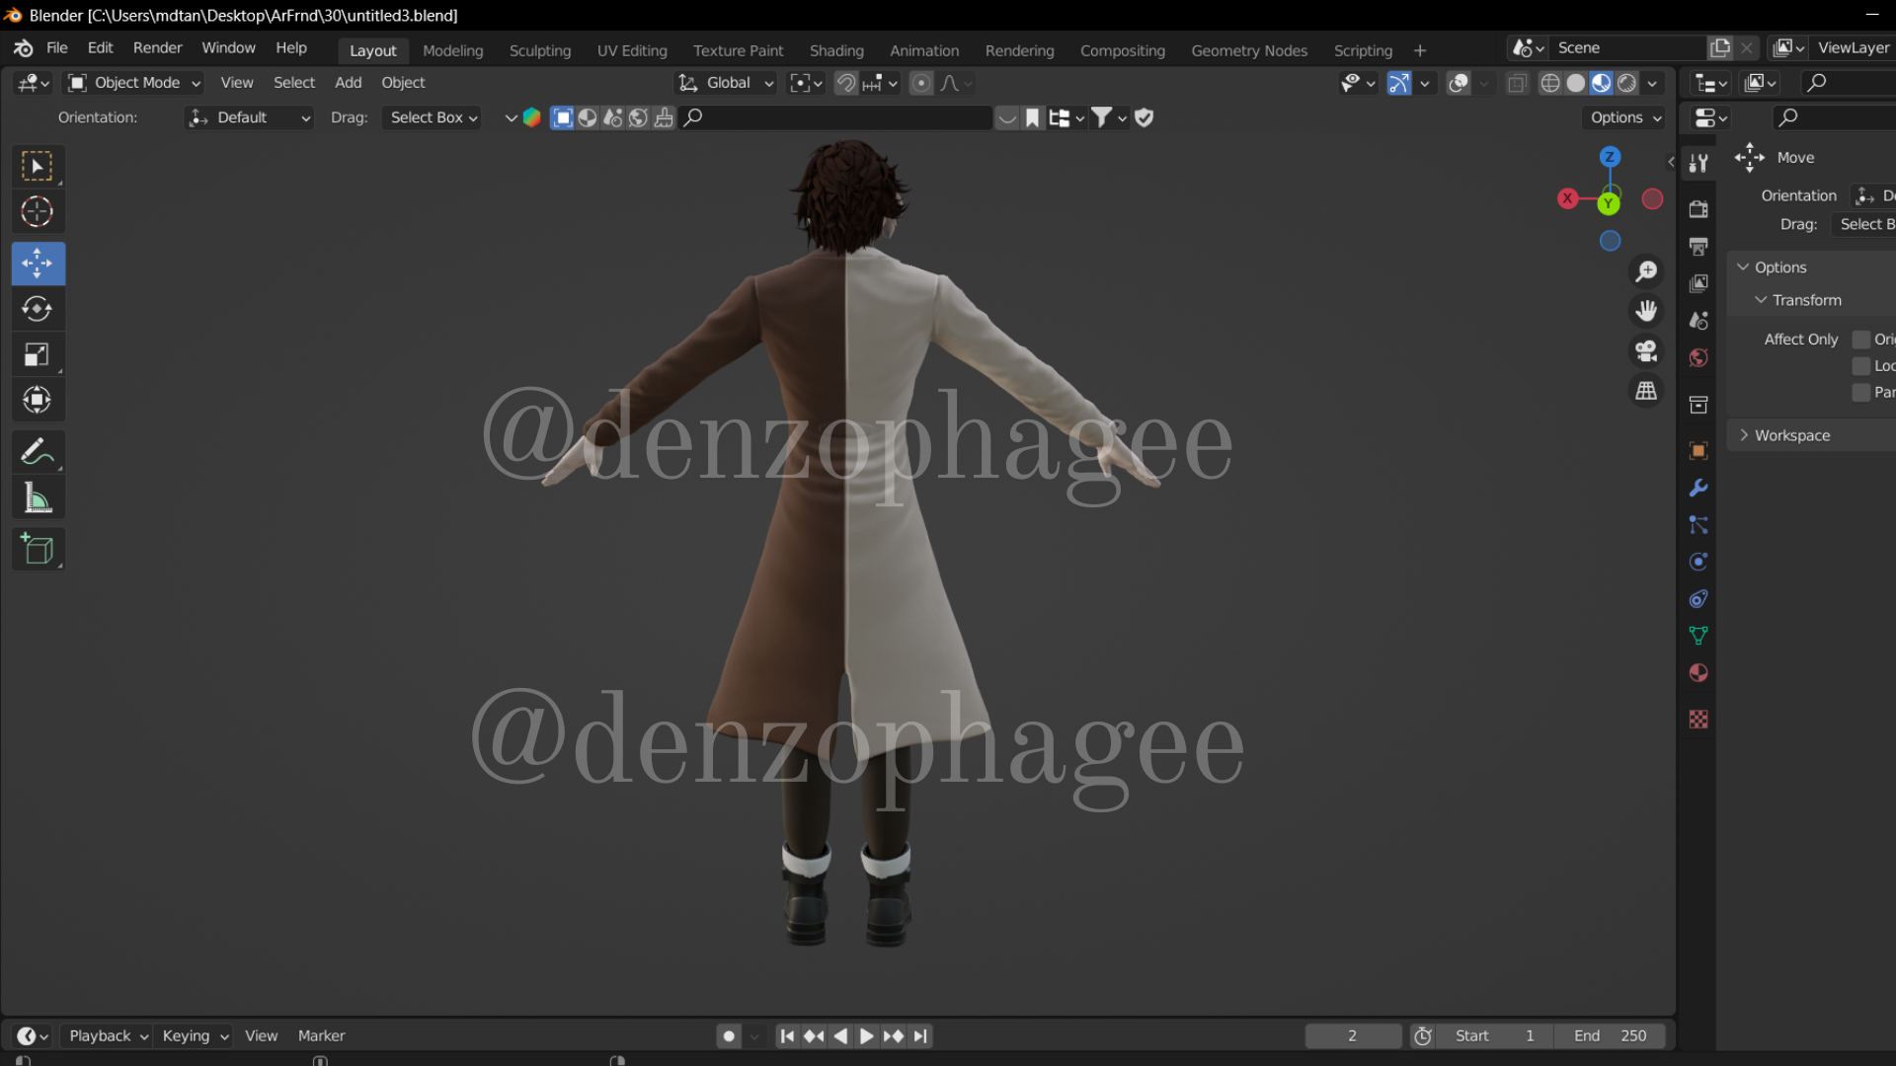Toggle snapping magnet button
The width and height of the screenshot is (1896, 1066).
[x=846, y=84]
